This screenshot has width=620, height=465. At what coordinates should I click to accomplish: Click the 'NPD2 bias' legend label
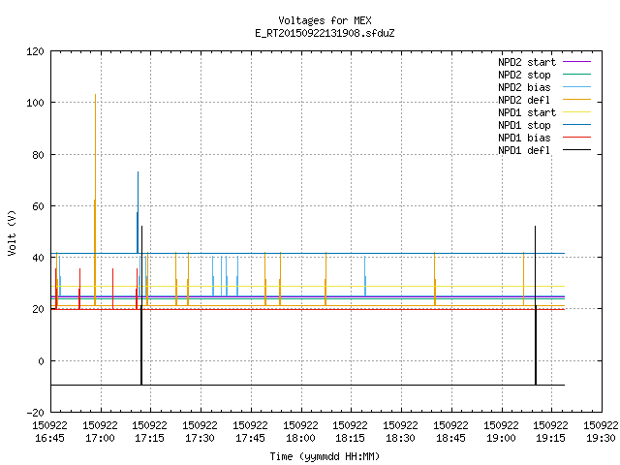click(524, 87)
